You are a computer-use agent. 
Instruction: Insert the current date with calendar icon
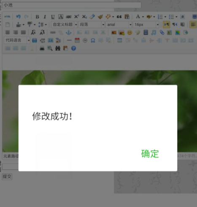77,40
